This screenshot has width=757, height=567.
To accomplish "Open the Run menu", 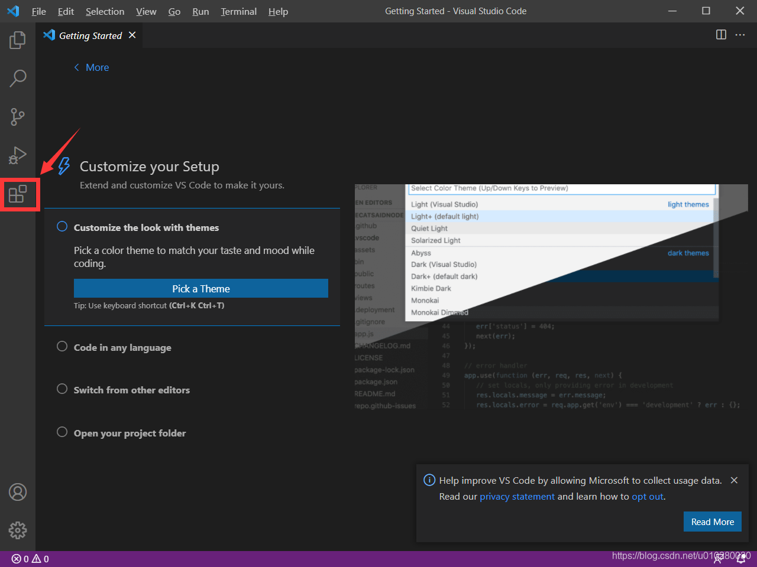I will coord(200,11).
